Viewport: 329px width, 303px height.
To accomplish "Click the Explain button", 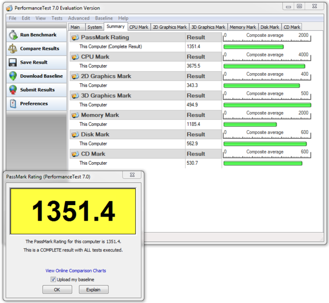I will click(x=94, y=289).
